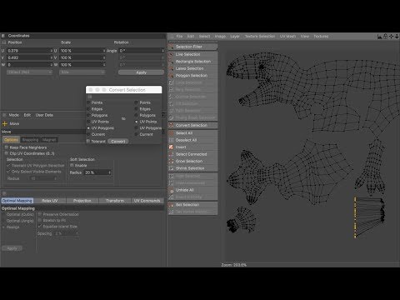Open the Size mode dropdown
Image resolution: width=400 pixels, height=300 pixels.
82,72
